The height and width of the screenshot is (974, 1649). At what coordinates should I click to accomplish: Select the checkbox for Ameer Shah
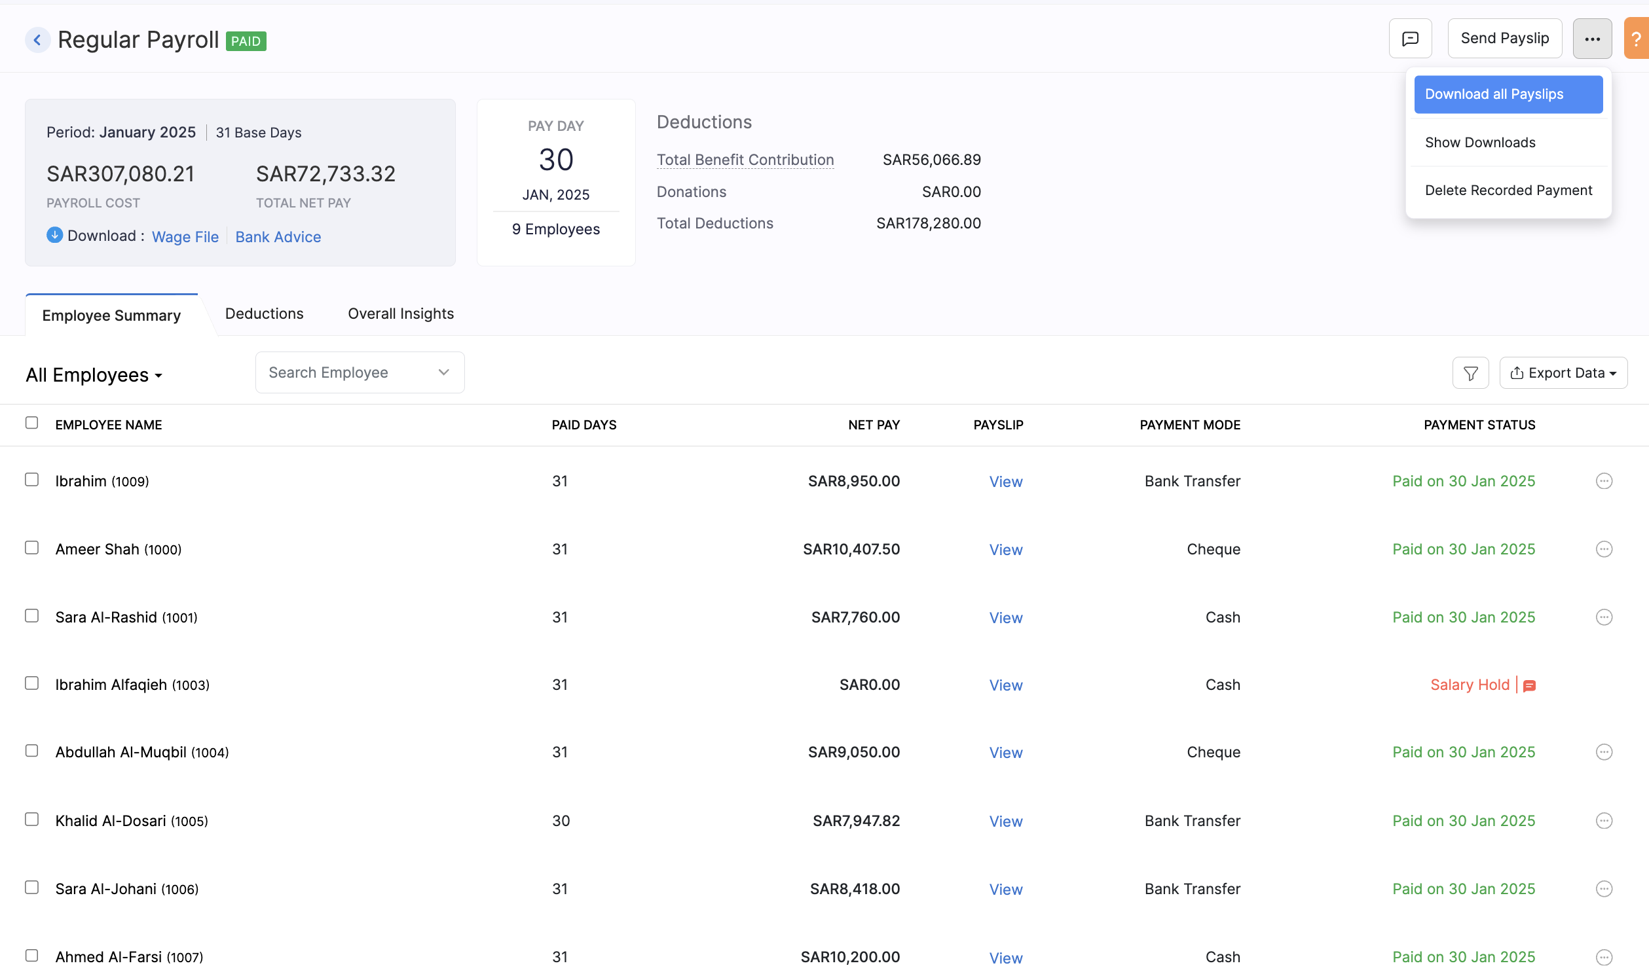click(31, 549)
